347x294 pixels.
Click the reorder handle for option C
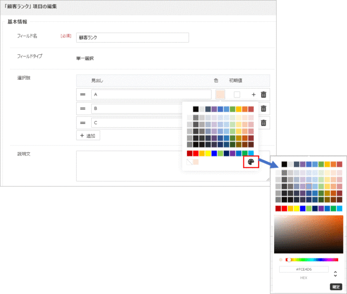pyautogui.click(x=83, y=123)
